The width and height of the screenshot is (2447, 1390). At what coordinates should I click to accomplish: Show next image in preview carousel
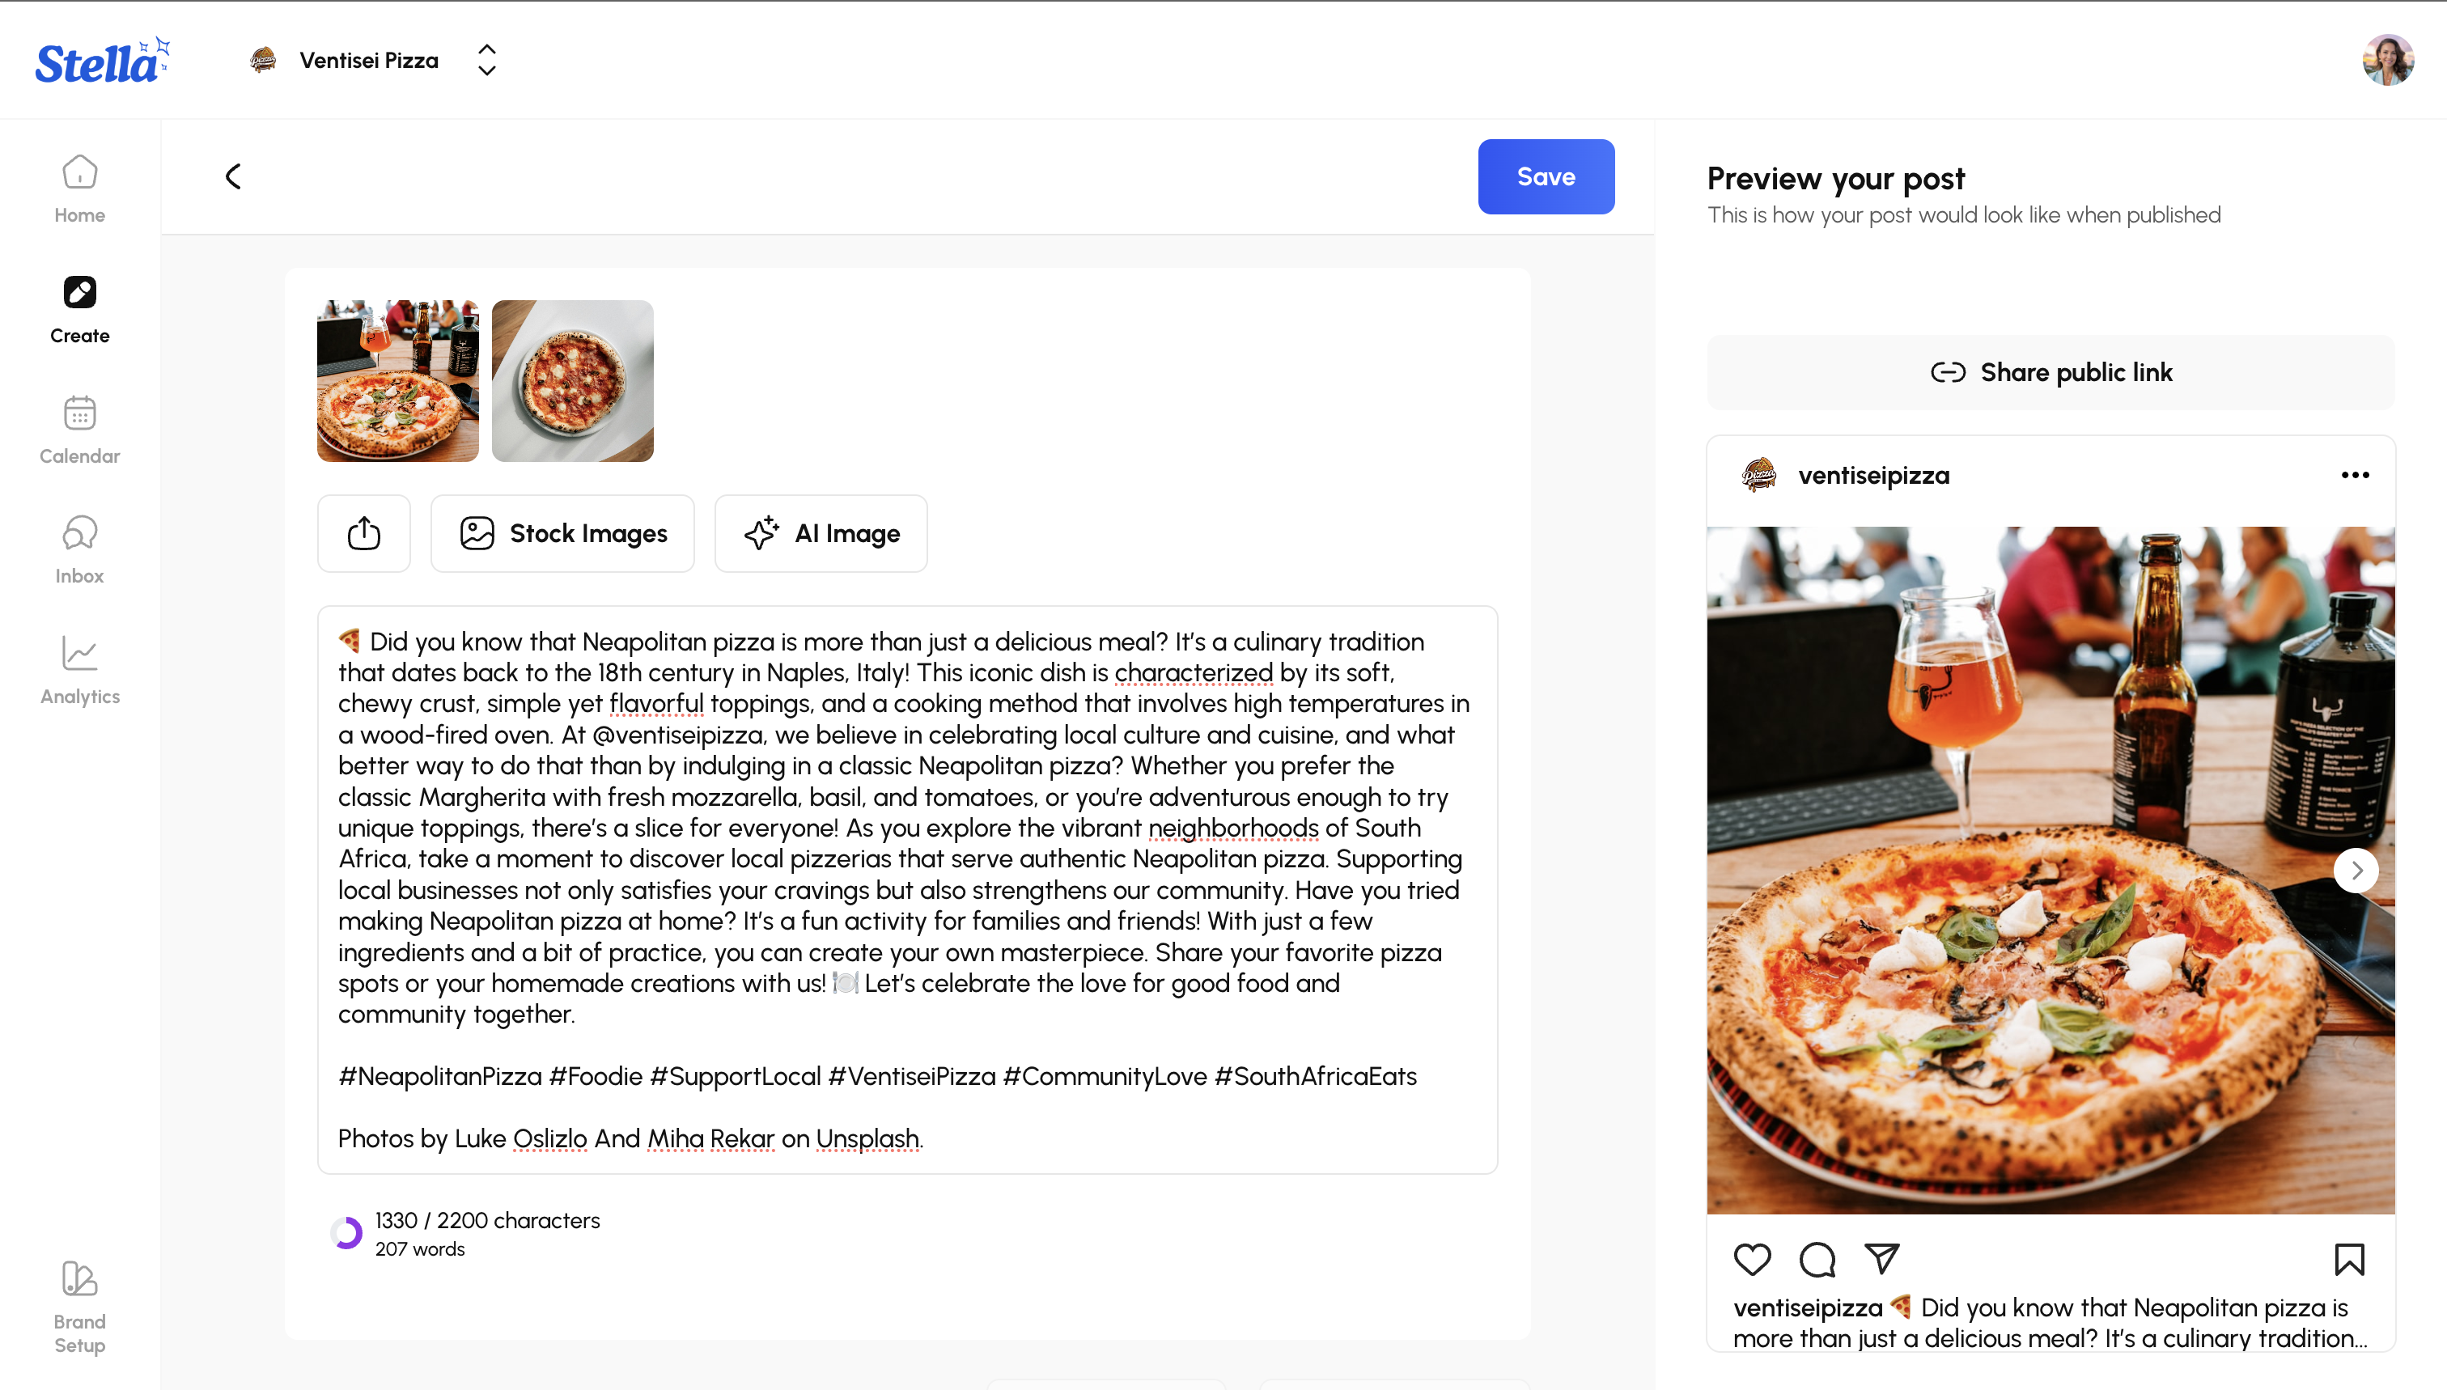2356,871
